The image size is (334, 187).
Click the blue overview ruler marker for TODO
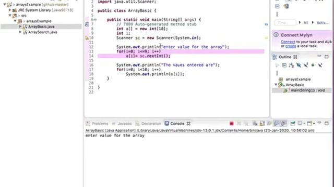[x=266, y=24]
